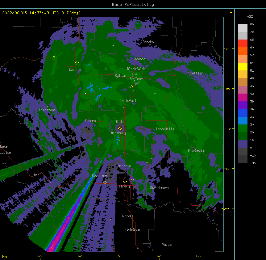Click the Okotoks label
266x260 pixels.
coord(127,216)
